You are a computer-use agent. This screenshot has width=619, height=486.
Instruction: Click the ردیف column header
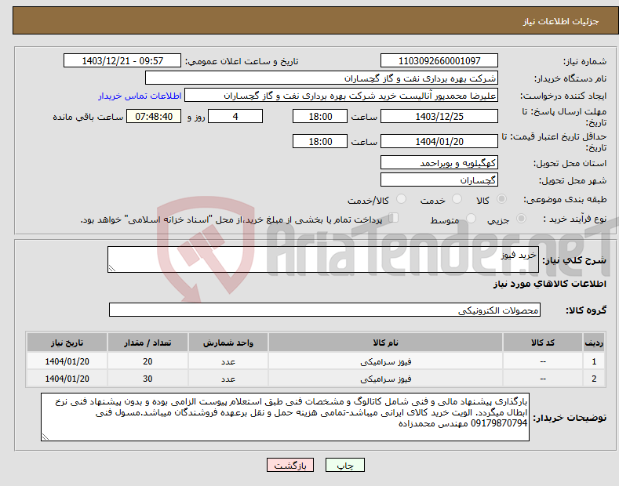click(x=594, y=343)
